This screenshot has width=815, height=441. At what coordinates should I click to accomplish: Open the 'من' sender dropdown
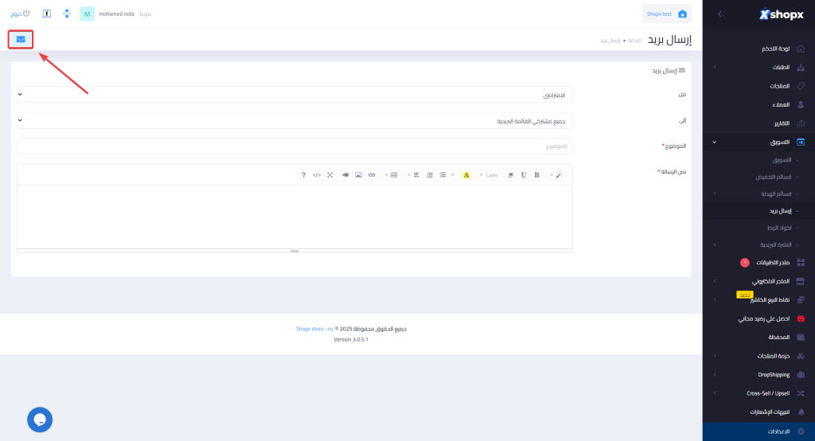[x=294, y=95]
